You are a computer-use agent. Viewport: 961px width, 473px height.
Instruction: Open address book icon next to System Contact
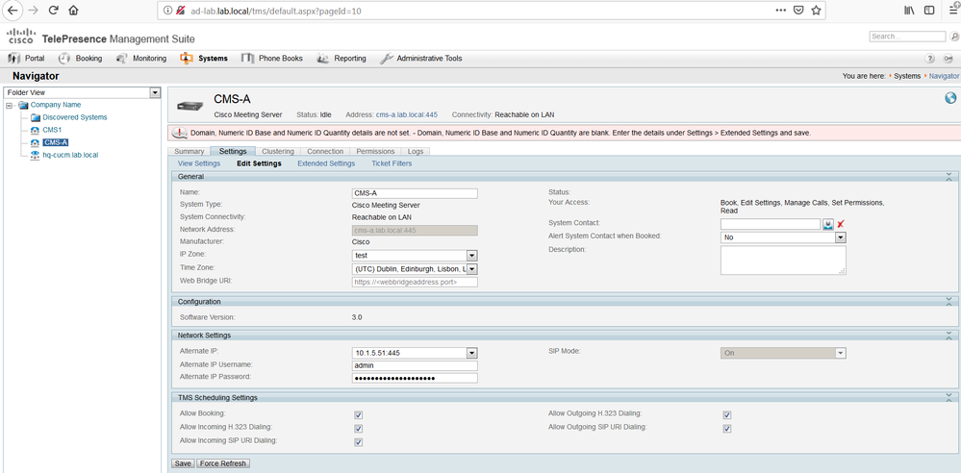(x=828, y=224)
